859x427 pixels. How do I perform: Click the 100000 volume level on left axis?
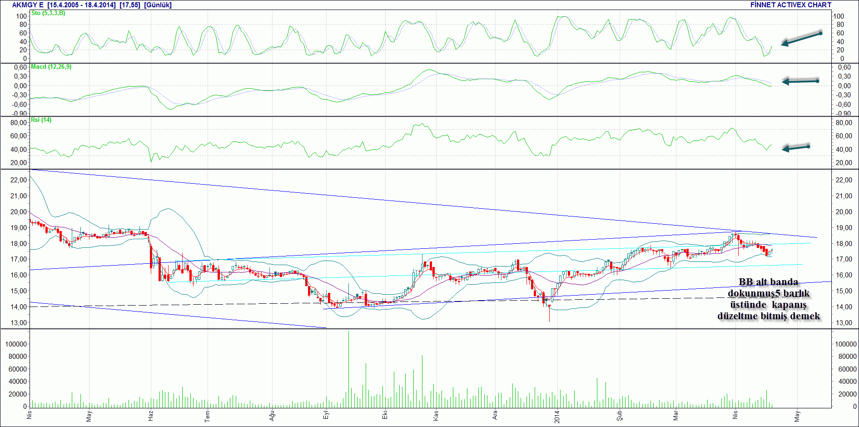[x=15, y=344]
